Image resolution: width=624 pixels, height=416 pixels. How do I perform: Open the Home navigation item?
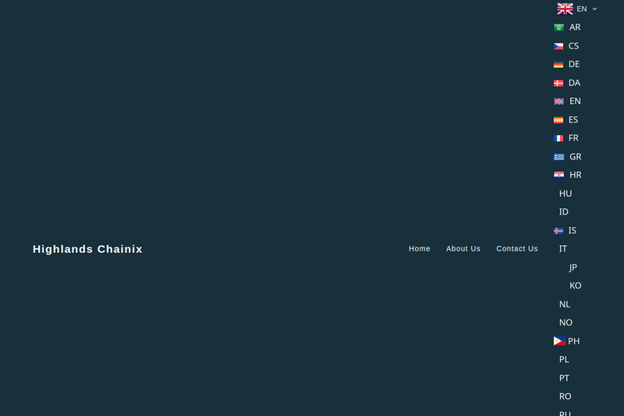tap(419, 249)
